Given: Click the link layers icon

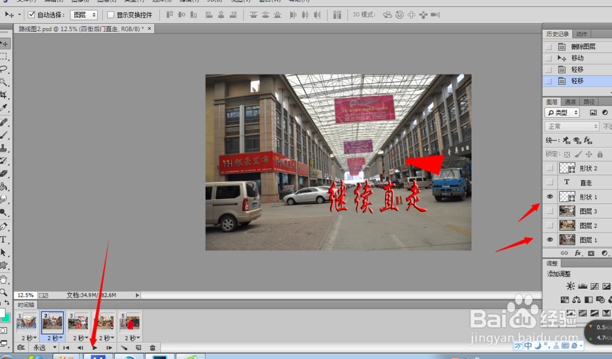Looking at the screenshot, I should click(564, 253).
